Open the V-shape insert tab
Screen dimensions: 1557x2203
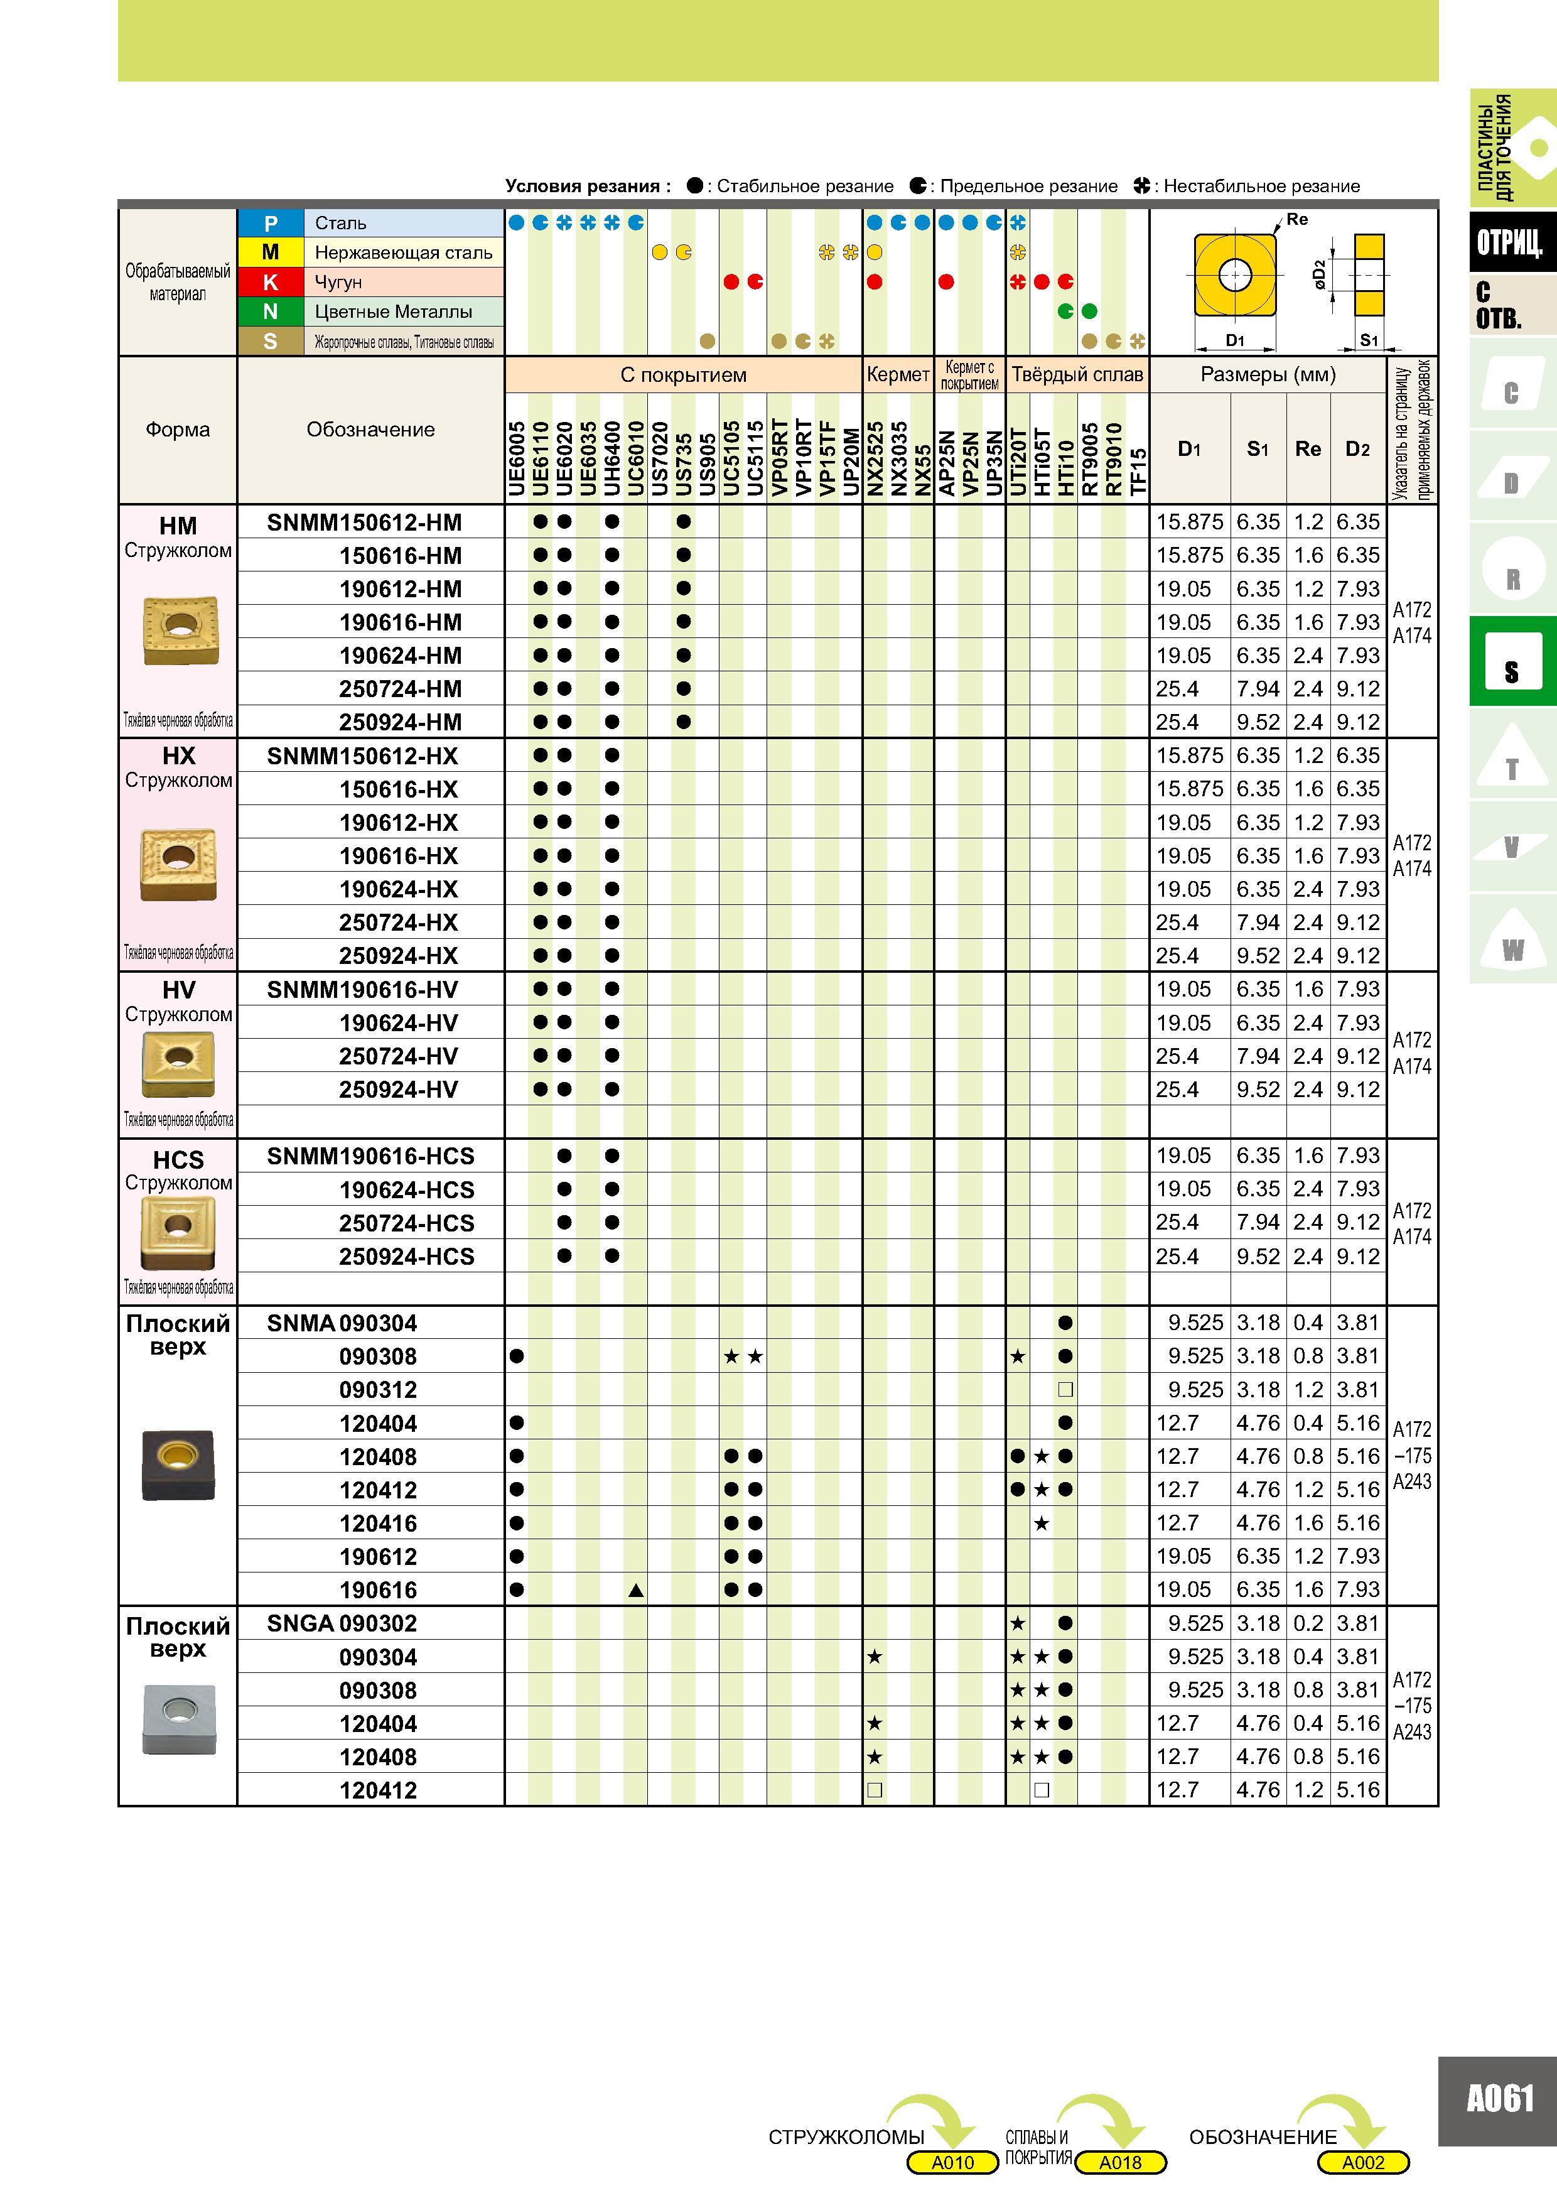coord(1512,847)
